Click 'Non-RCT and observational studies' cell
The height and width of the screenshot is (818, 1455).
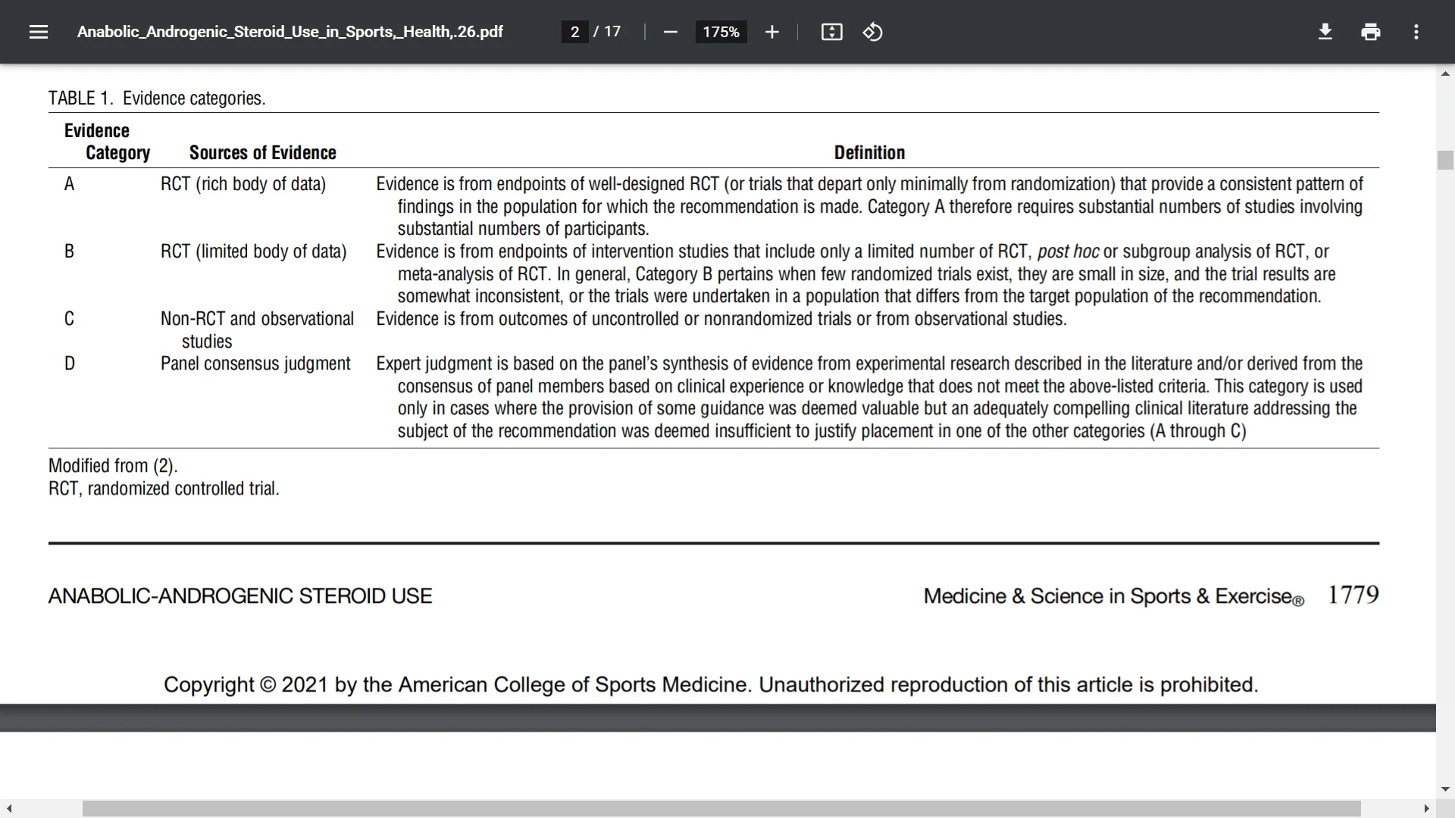(257, 330)
